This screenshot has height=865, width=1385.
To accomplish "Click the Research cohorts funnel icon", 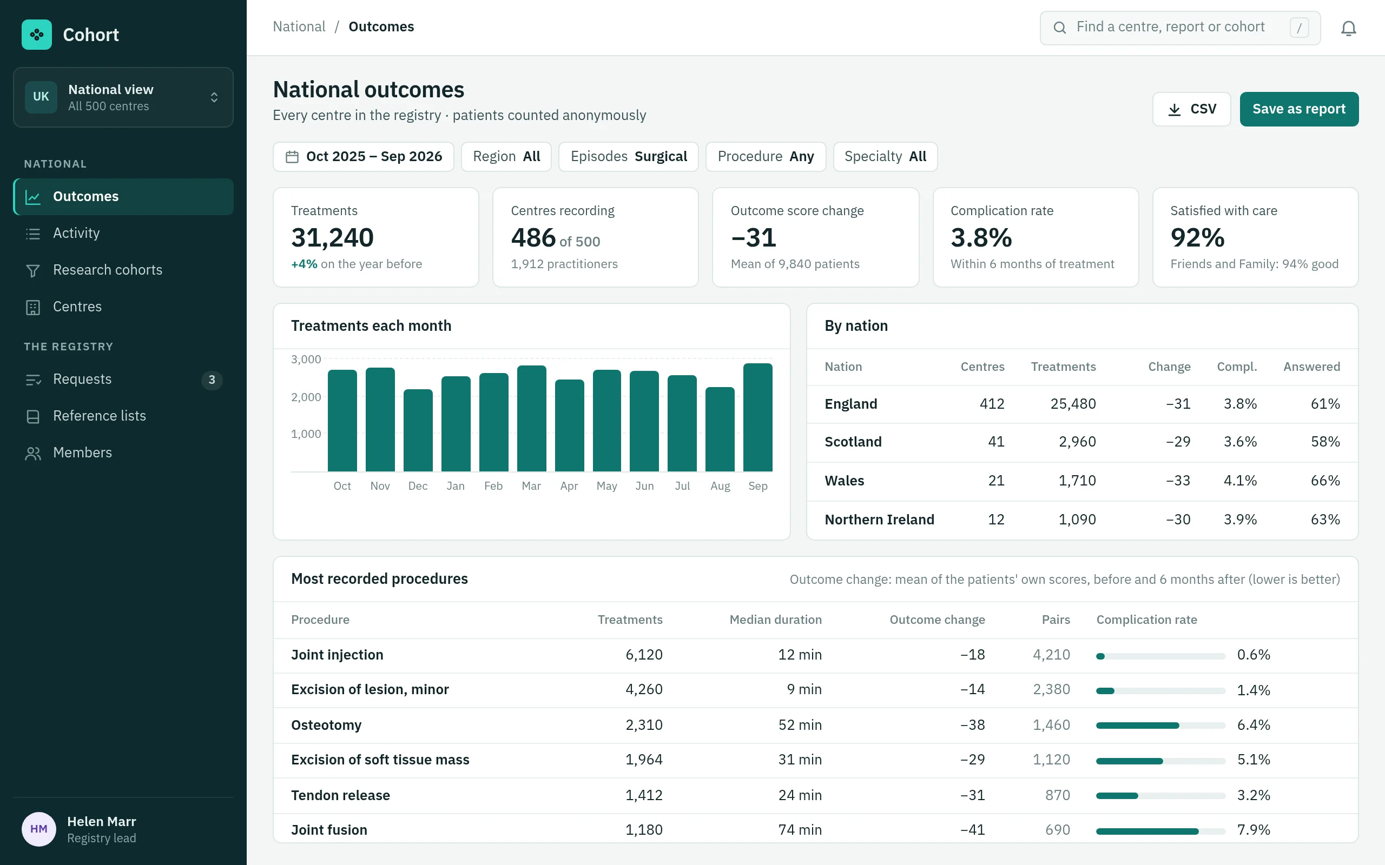I will [33, 271].
